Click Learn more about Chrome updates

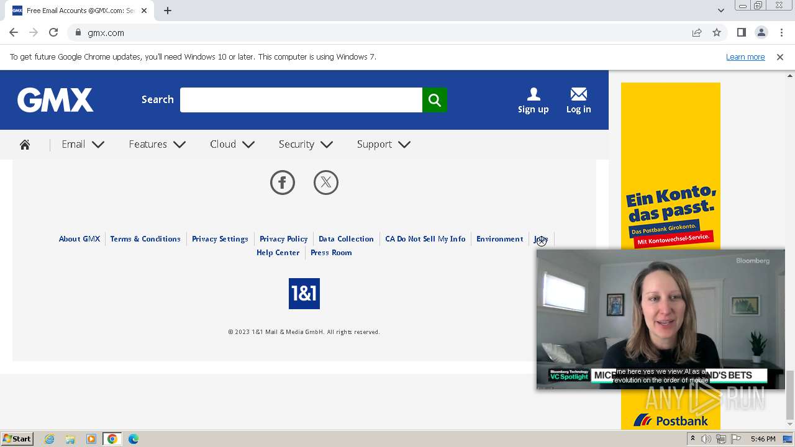click(745, 56)
